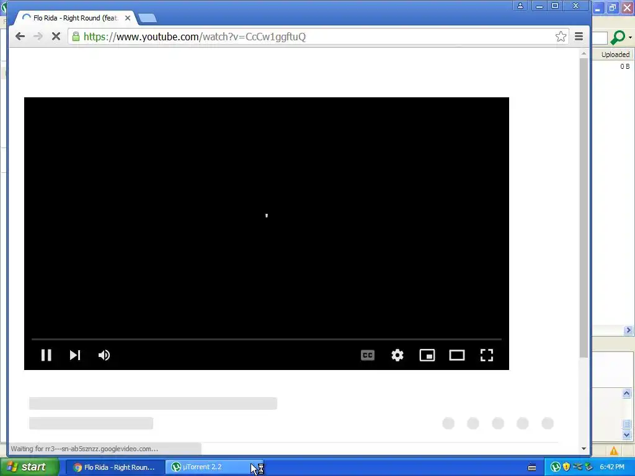Open the µTorrent search dropdown arrow
The height and width of the screenshot is (476, 635).
630,37
